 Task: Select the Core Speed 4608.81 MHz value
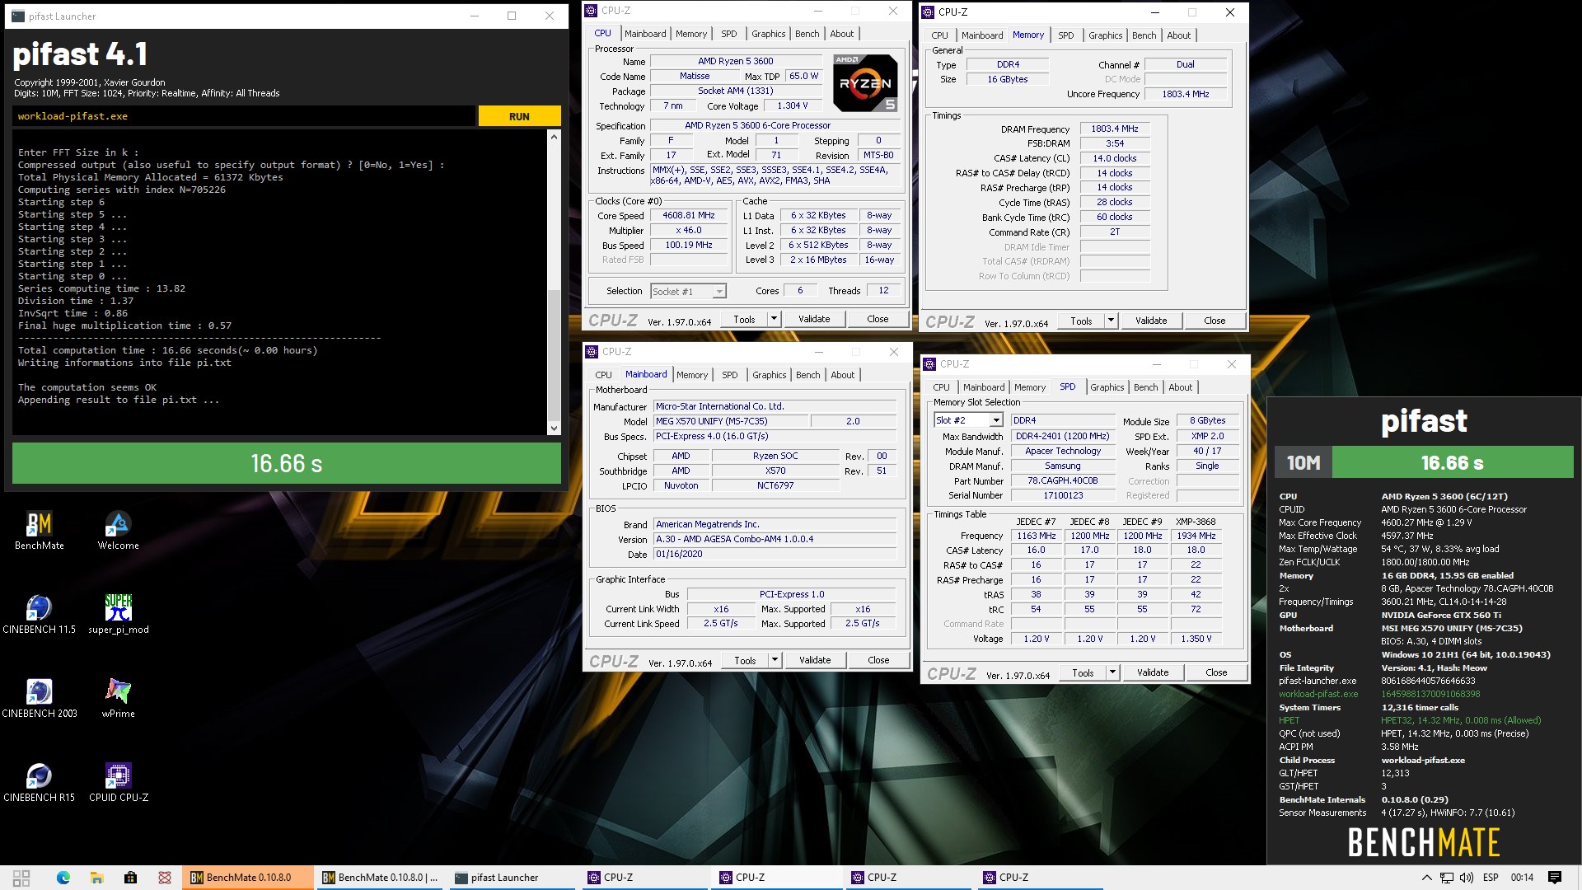689,216
